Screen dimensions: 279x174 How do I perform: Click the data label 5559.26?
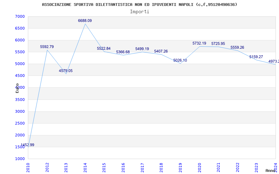(237, 48)
